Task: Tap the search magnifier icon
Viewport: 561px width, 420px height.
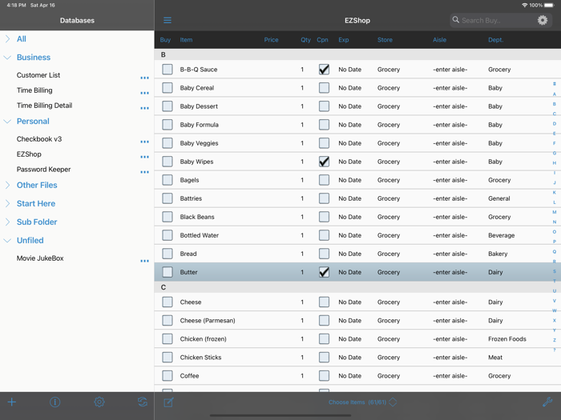Action: 455,20
